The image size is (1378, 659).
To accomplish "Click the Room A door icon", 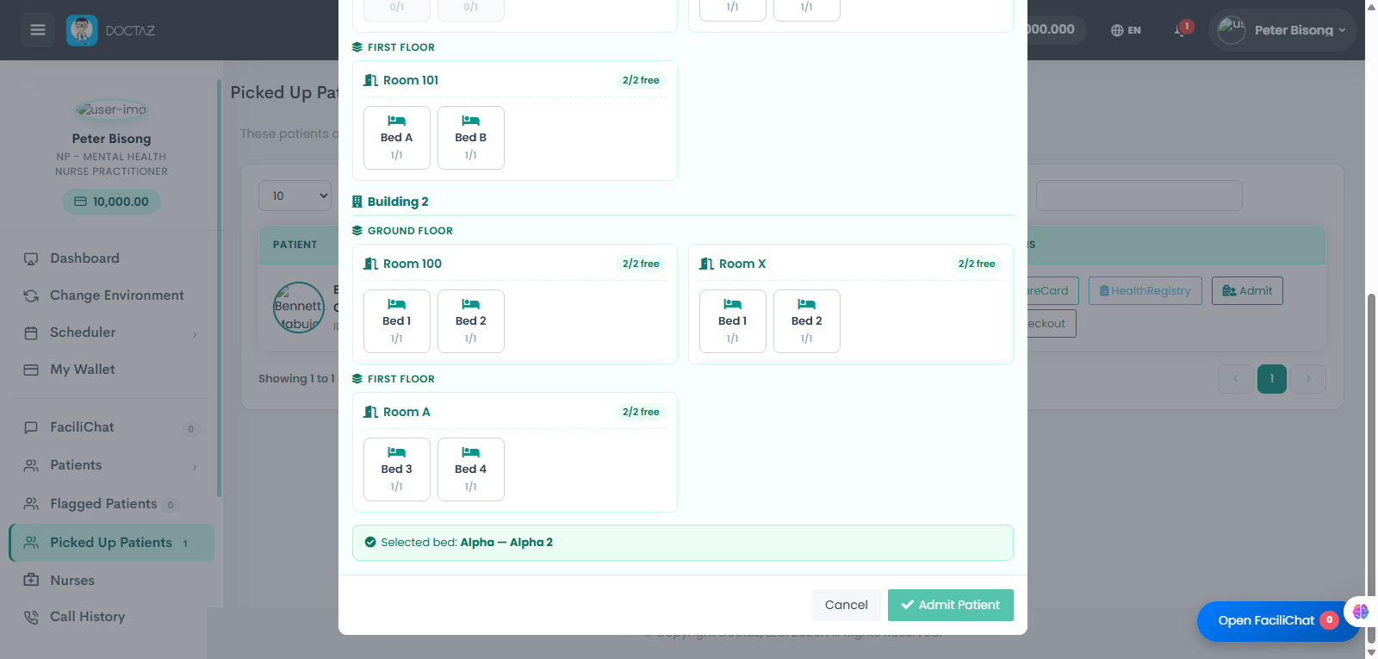I will coord(370,412).
